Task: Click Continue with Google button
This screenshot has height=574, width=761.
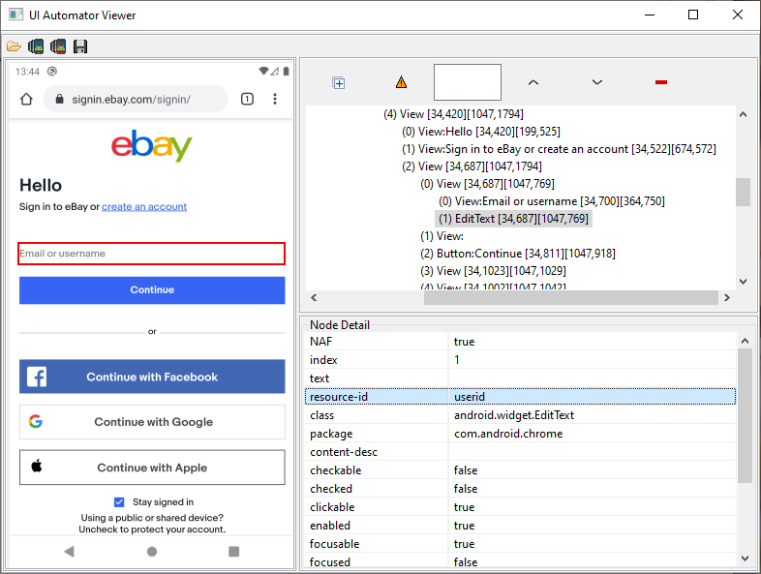Action: (152, 422)
